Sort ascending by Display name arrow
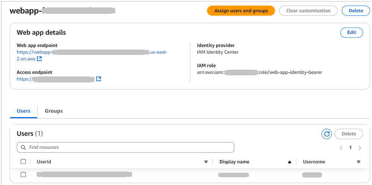The height and width of the screenshot is (185, 372). (x=290, y=162)
